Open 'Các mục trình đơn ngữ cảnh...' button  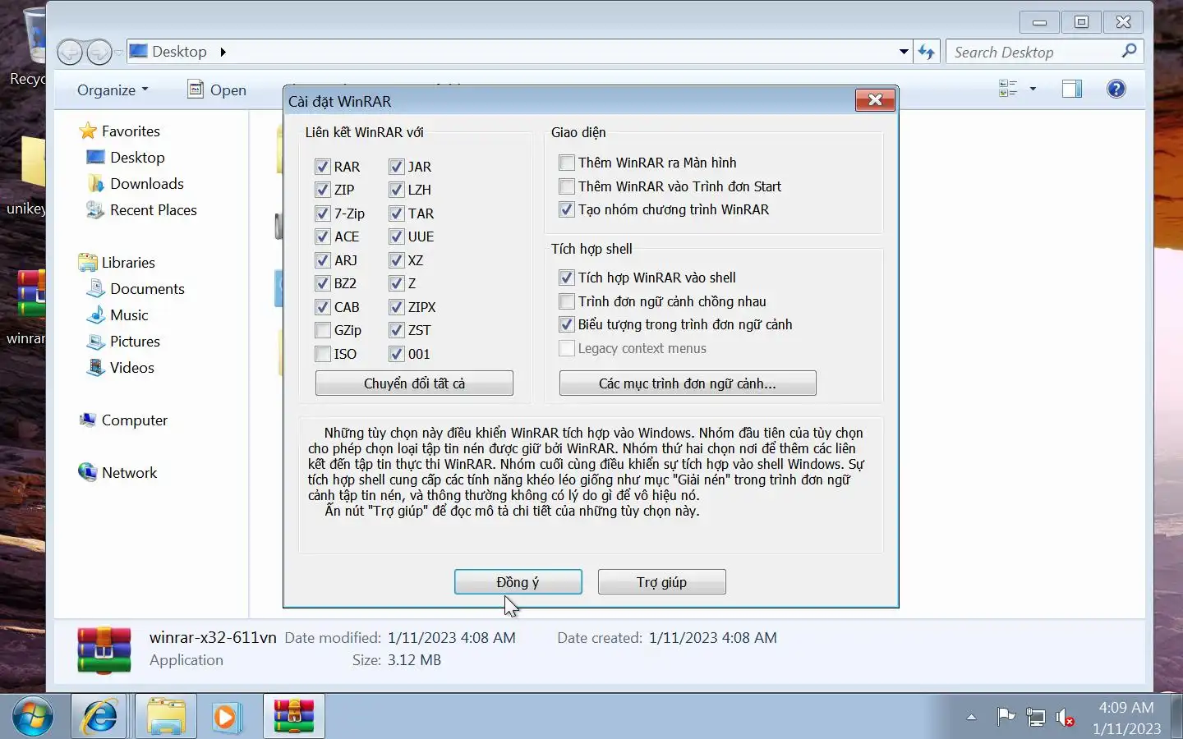[688, 383]
